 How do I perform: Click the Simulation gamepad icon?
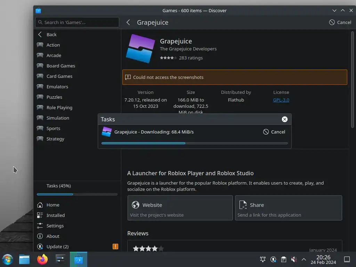(x=40, y=118)
